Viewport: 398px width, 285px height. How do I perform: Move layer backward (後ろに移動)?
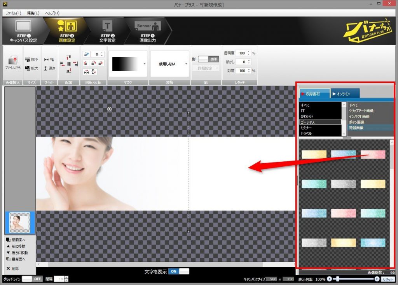coord(17,253)
